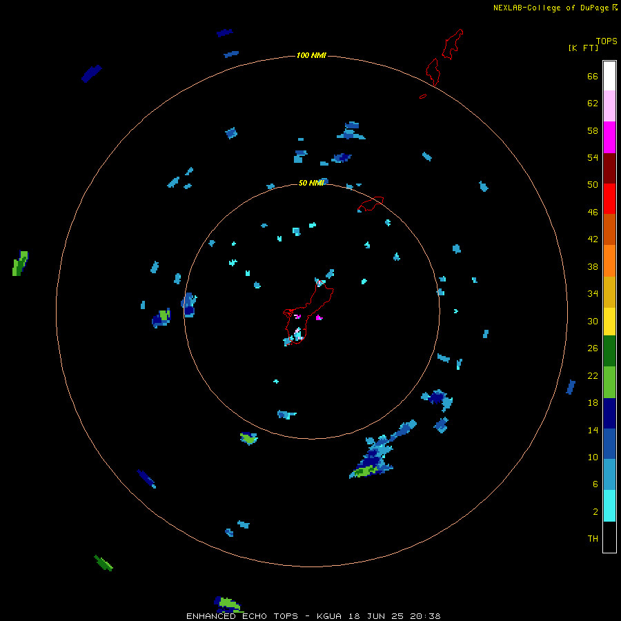Click the white swatch in the tops legend

(x=609, y=76)
